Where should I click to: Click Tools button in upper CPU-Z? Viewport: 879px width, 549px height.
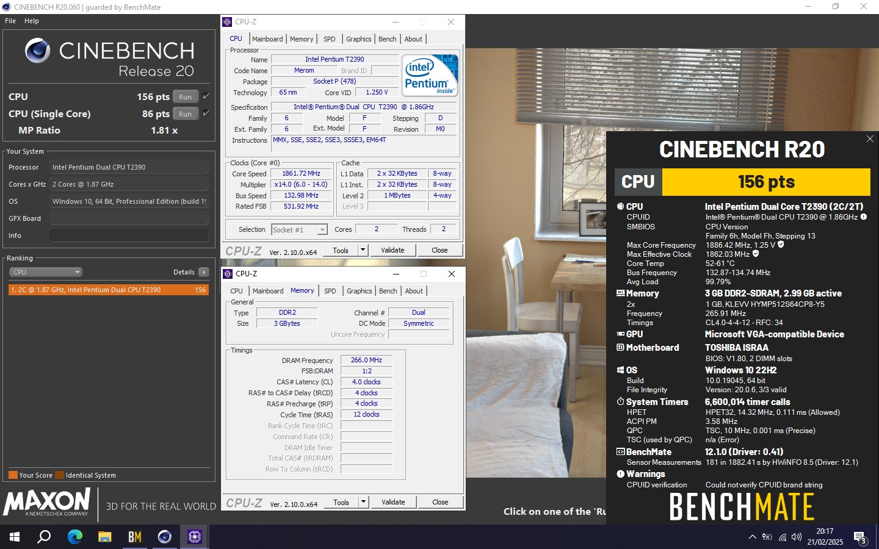coord(341,250)
